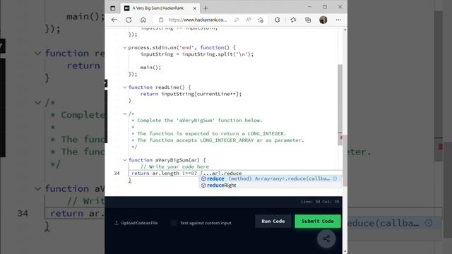
Task: Open the user profile avatar
Action: [x=323, y=20]
